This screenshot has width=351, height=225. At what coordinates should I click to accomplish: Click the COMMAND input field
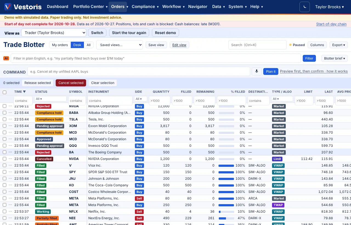(138, 71)
